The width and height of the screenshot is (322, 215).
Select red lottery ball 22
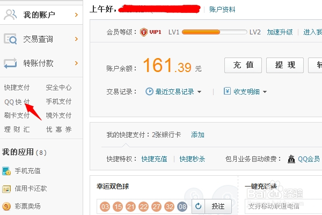[144, 206]
